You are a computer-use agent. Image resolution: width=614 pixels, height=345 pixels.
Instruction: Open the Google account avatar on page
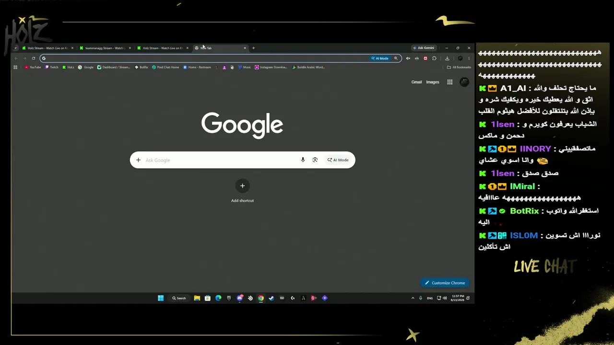(464, 82)
